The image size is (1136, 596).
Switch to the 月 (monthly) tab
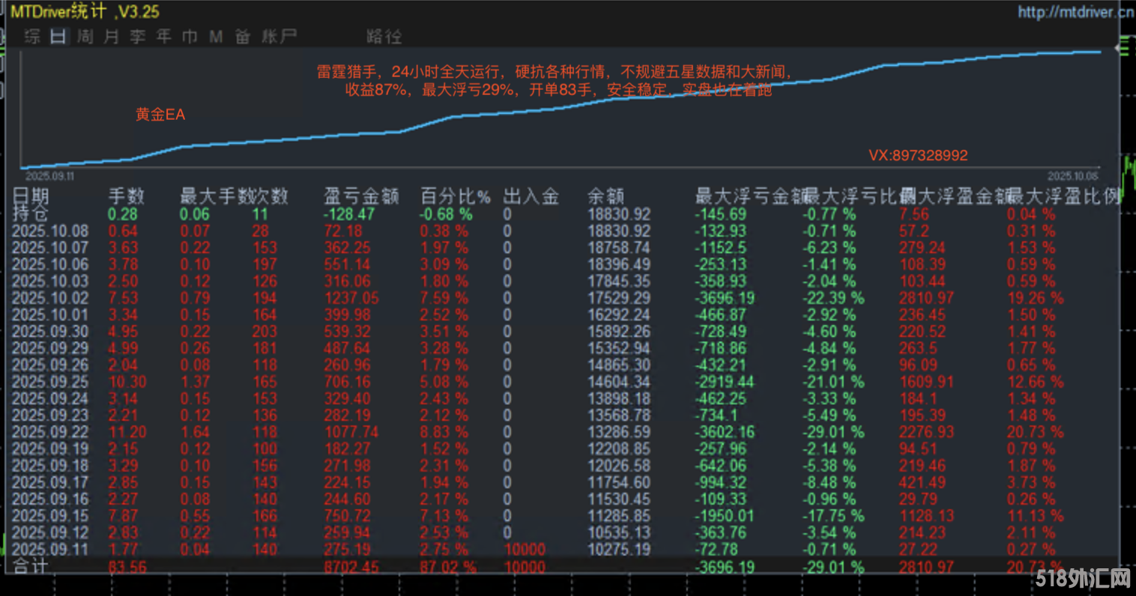(112, 37)
